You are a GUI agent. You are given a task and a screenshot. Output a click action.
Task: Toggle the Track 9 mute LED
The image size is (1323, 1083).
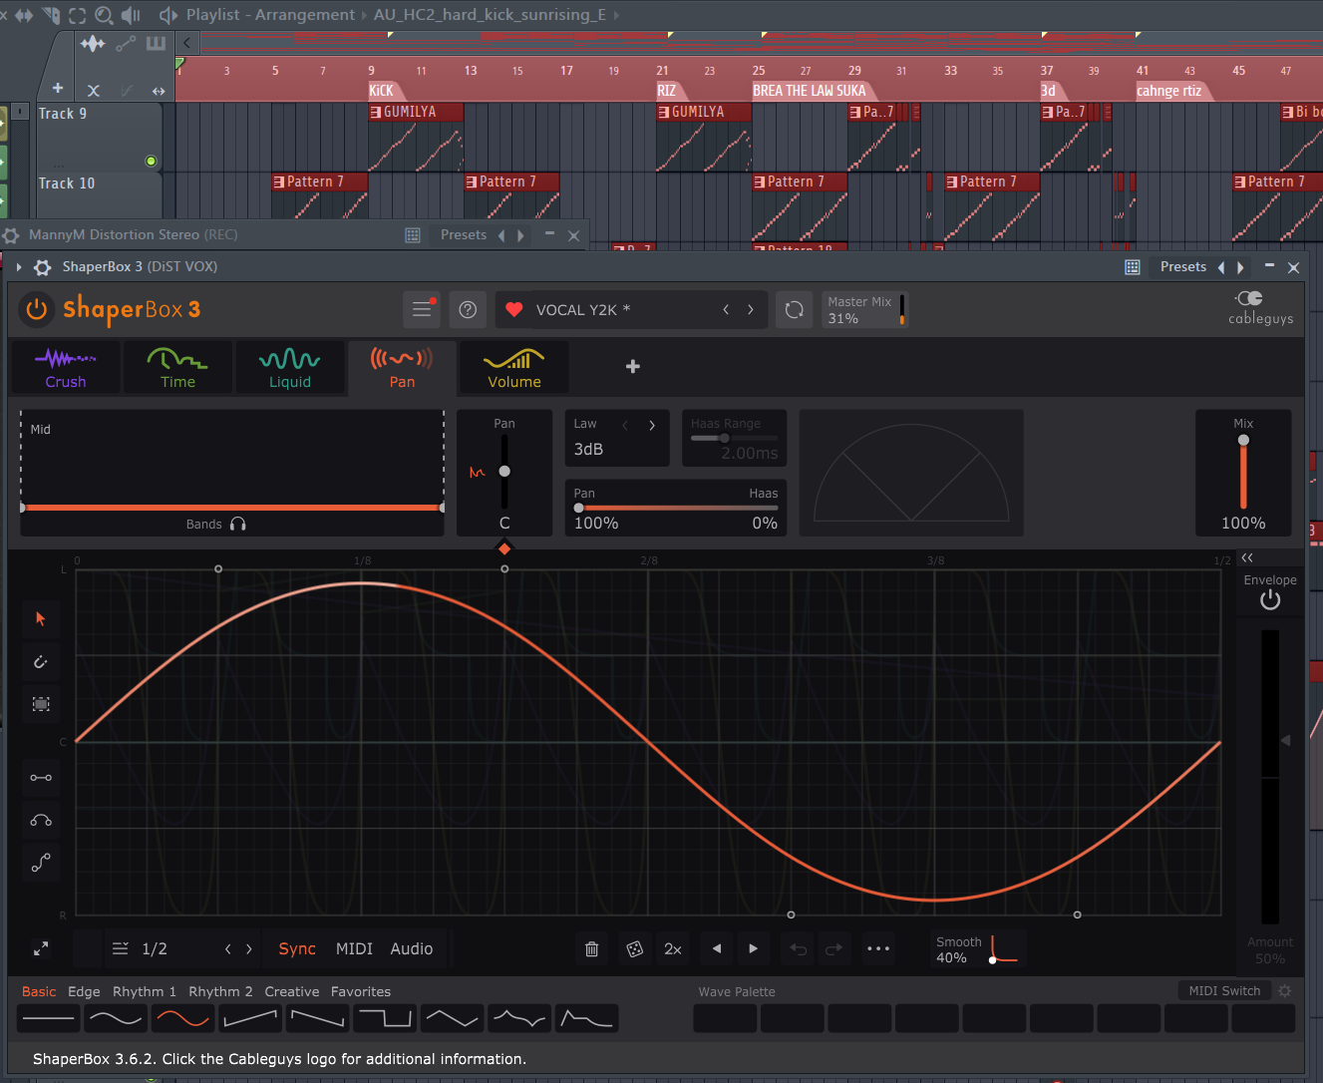(x=151, y=161)
